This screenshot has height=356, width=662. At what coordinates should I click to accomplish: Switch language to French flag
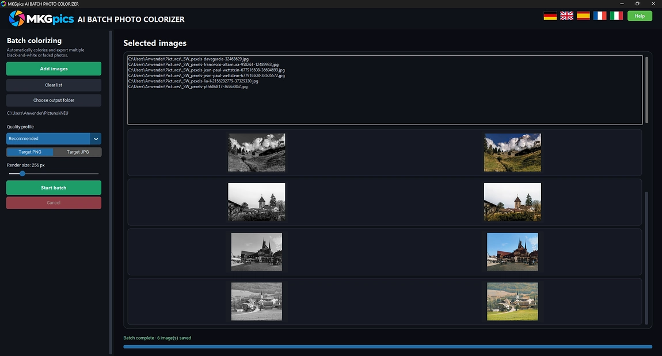coord(599,16)
